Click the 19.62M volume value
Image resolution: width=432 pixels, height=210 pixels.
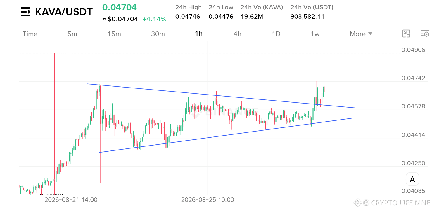pos(252,17)
